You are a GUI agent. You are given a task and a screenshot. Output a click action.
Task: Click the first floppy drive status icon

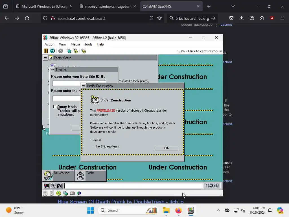(45, 193)
